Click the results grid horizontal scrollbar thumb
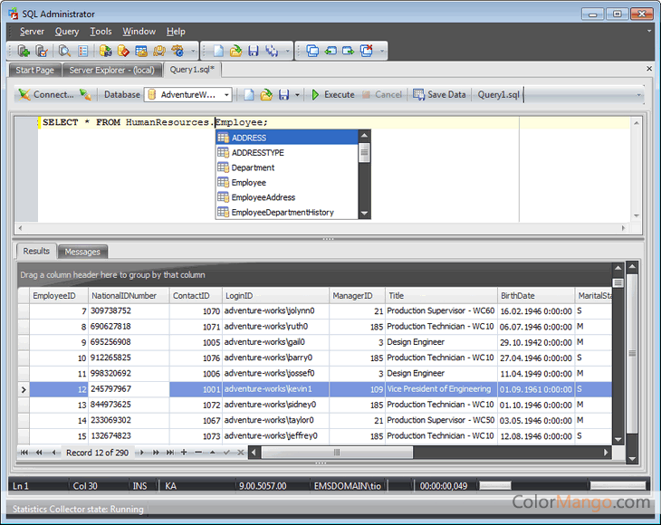 pos(337,453)
